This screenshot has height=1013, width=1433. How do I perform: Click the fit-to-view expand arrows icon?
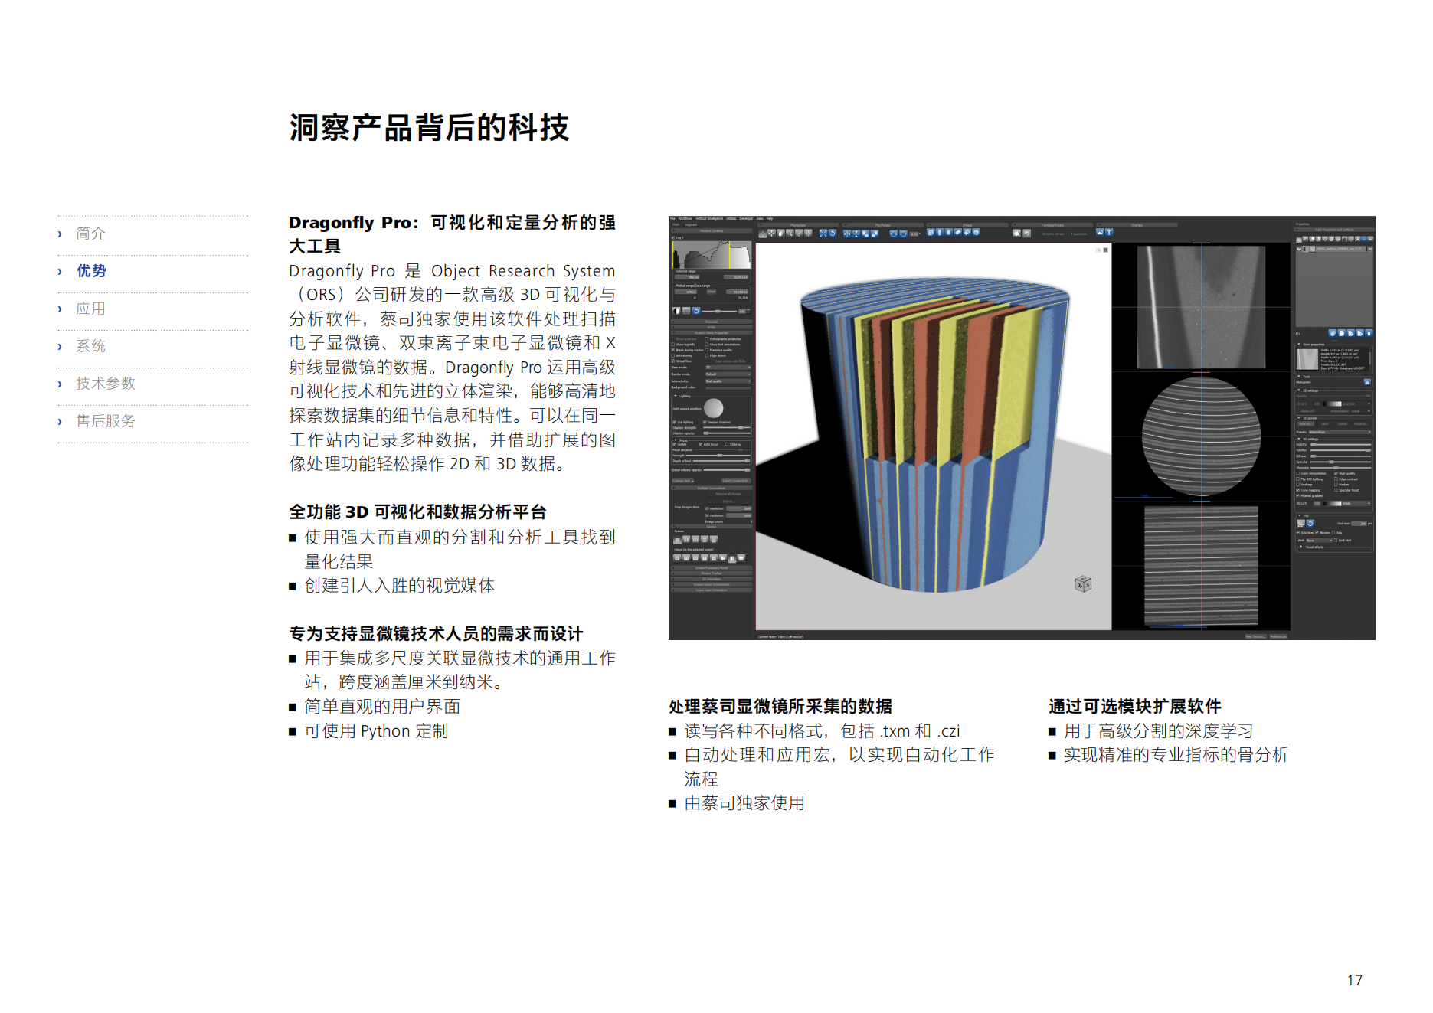click(823, 234)
